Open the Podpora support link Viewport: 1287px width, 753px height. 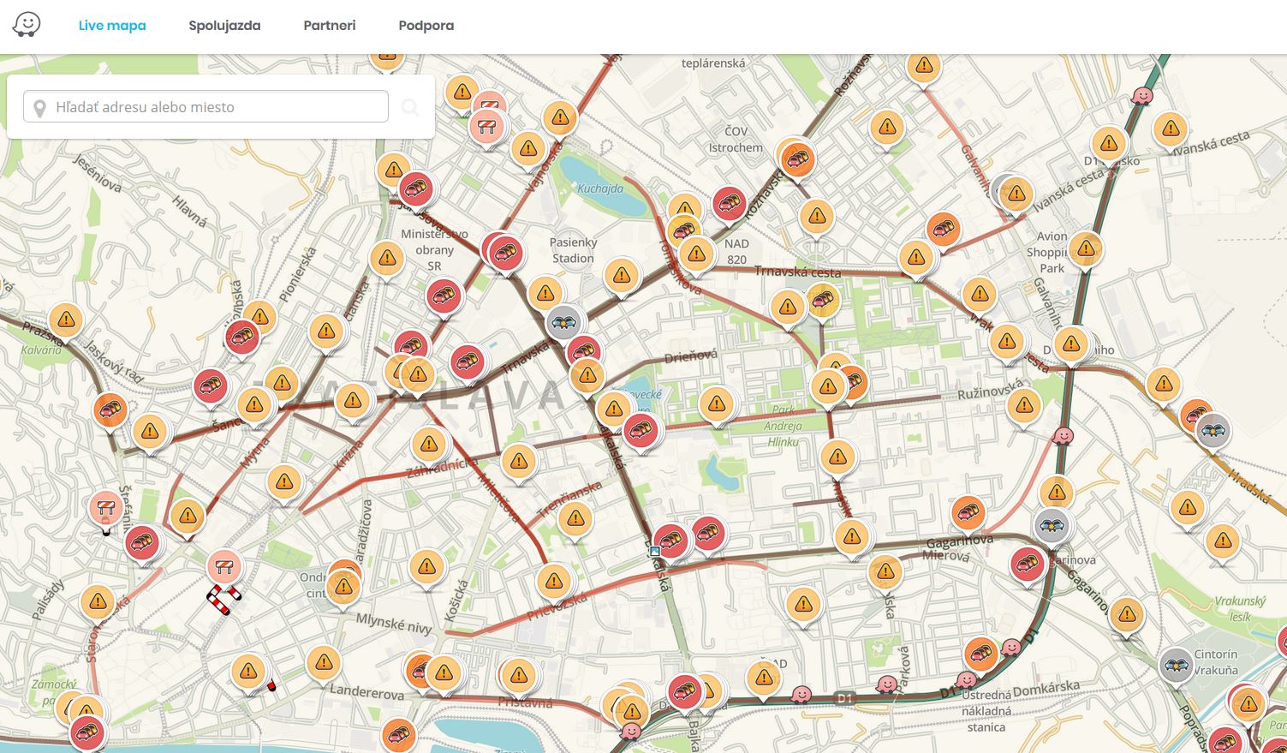426,26
